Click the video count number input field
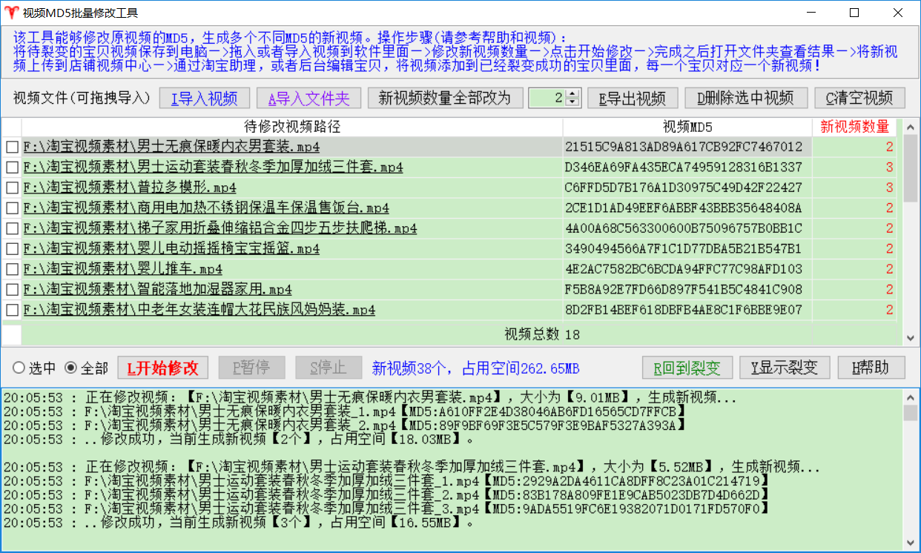 [x=547, y=98]
